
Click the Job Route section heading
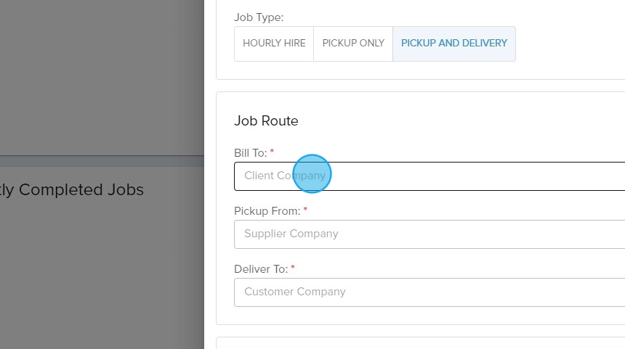[x=266, y=121]
